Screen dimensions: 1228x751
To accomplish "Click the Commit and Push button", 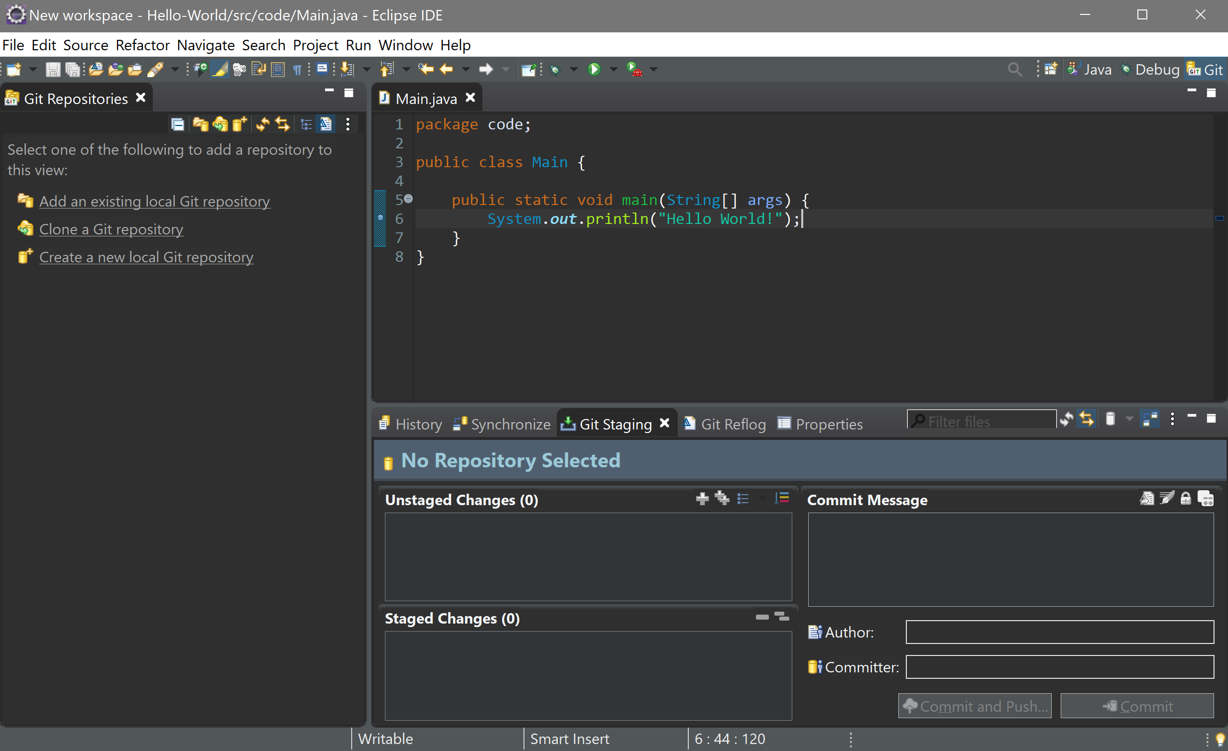I will pyautogui.click(x=975, y=706).
